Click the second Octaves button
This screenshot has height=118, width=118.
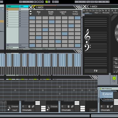[54, 106]
